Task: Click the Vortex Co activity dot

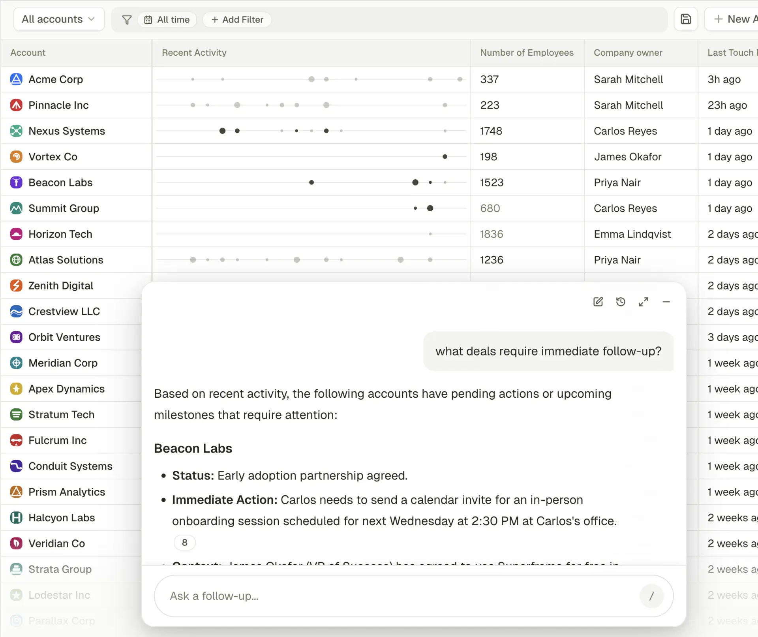Action: pos(445,157)
